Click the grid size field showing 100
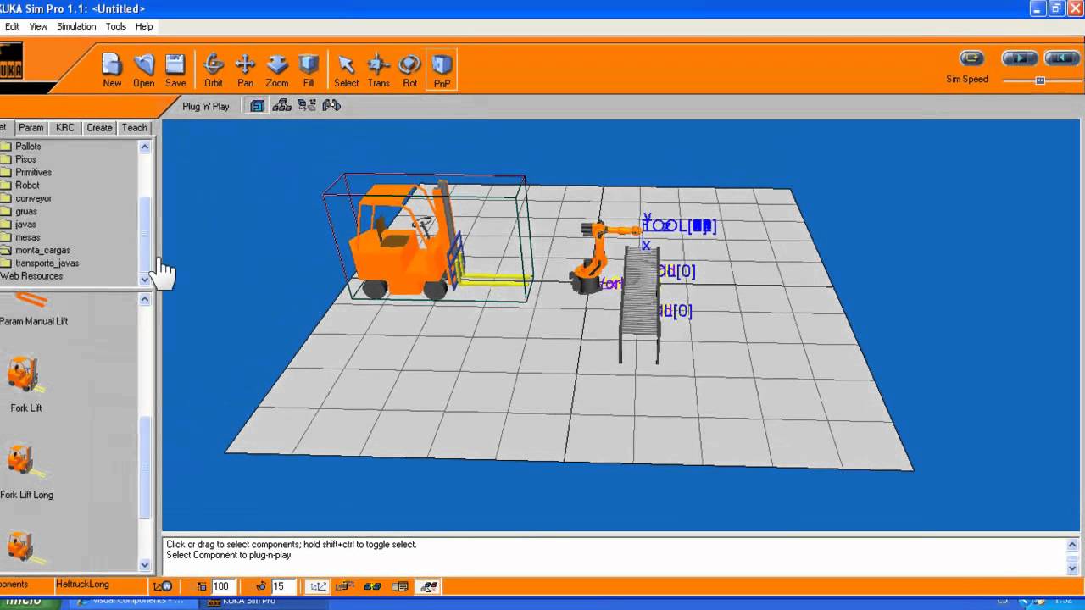1085x610 pixels. click(222, 586)
